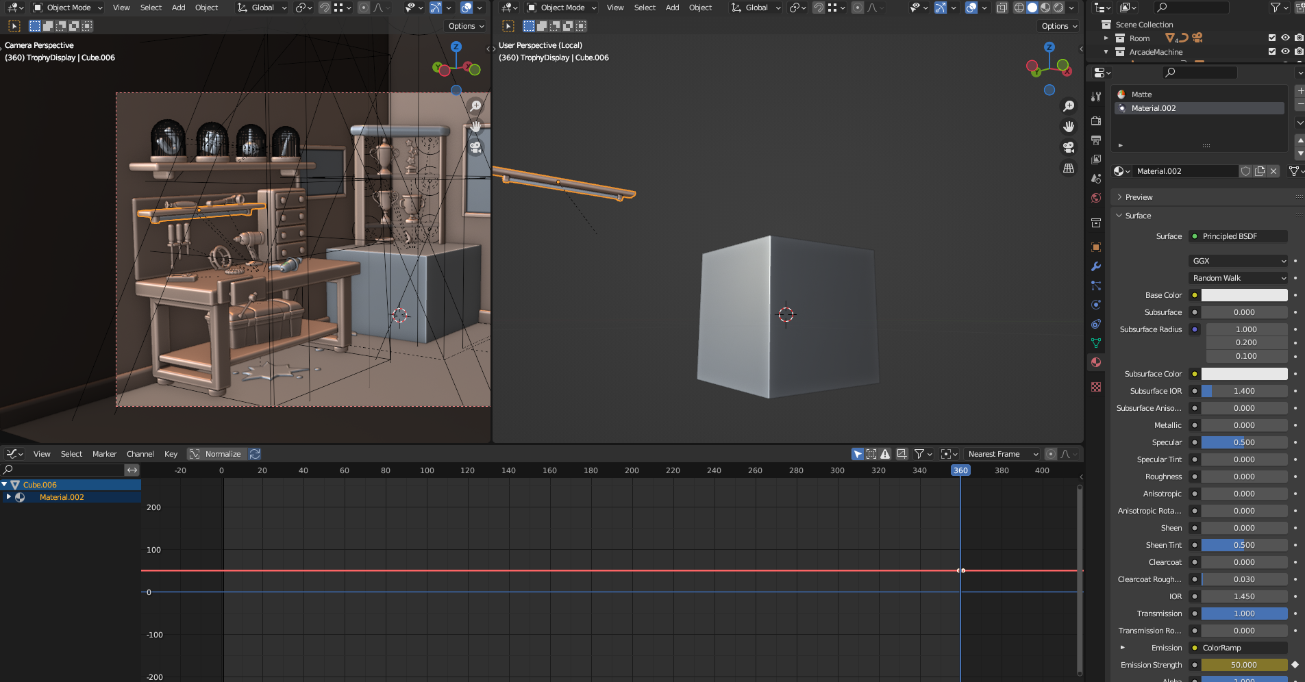
Task: Hide the Room collection with eye icon
Action: (x=1285, y=38)
